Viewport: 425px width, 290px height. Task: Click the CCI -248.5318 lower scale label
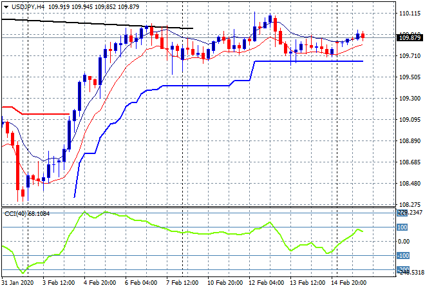(410, 271)
